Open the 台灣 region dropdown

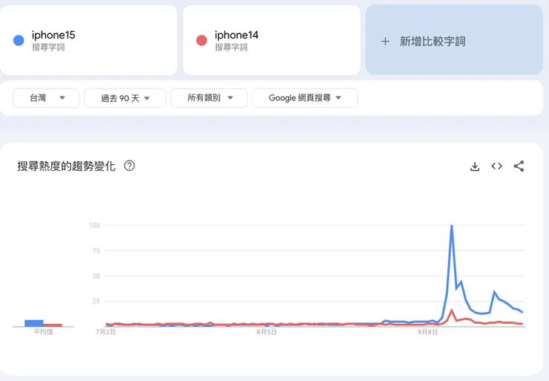[x=46, y=98]
